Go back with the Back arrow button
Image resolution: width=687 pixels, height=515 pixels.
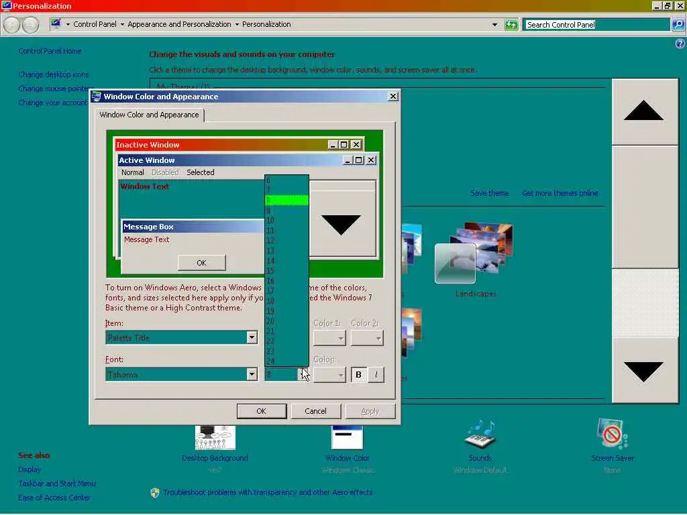[x=12, y=25]
